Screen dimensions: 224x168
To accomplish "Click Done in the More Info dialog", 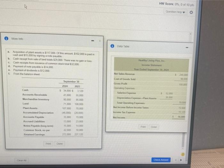I will [60, 144].
